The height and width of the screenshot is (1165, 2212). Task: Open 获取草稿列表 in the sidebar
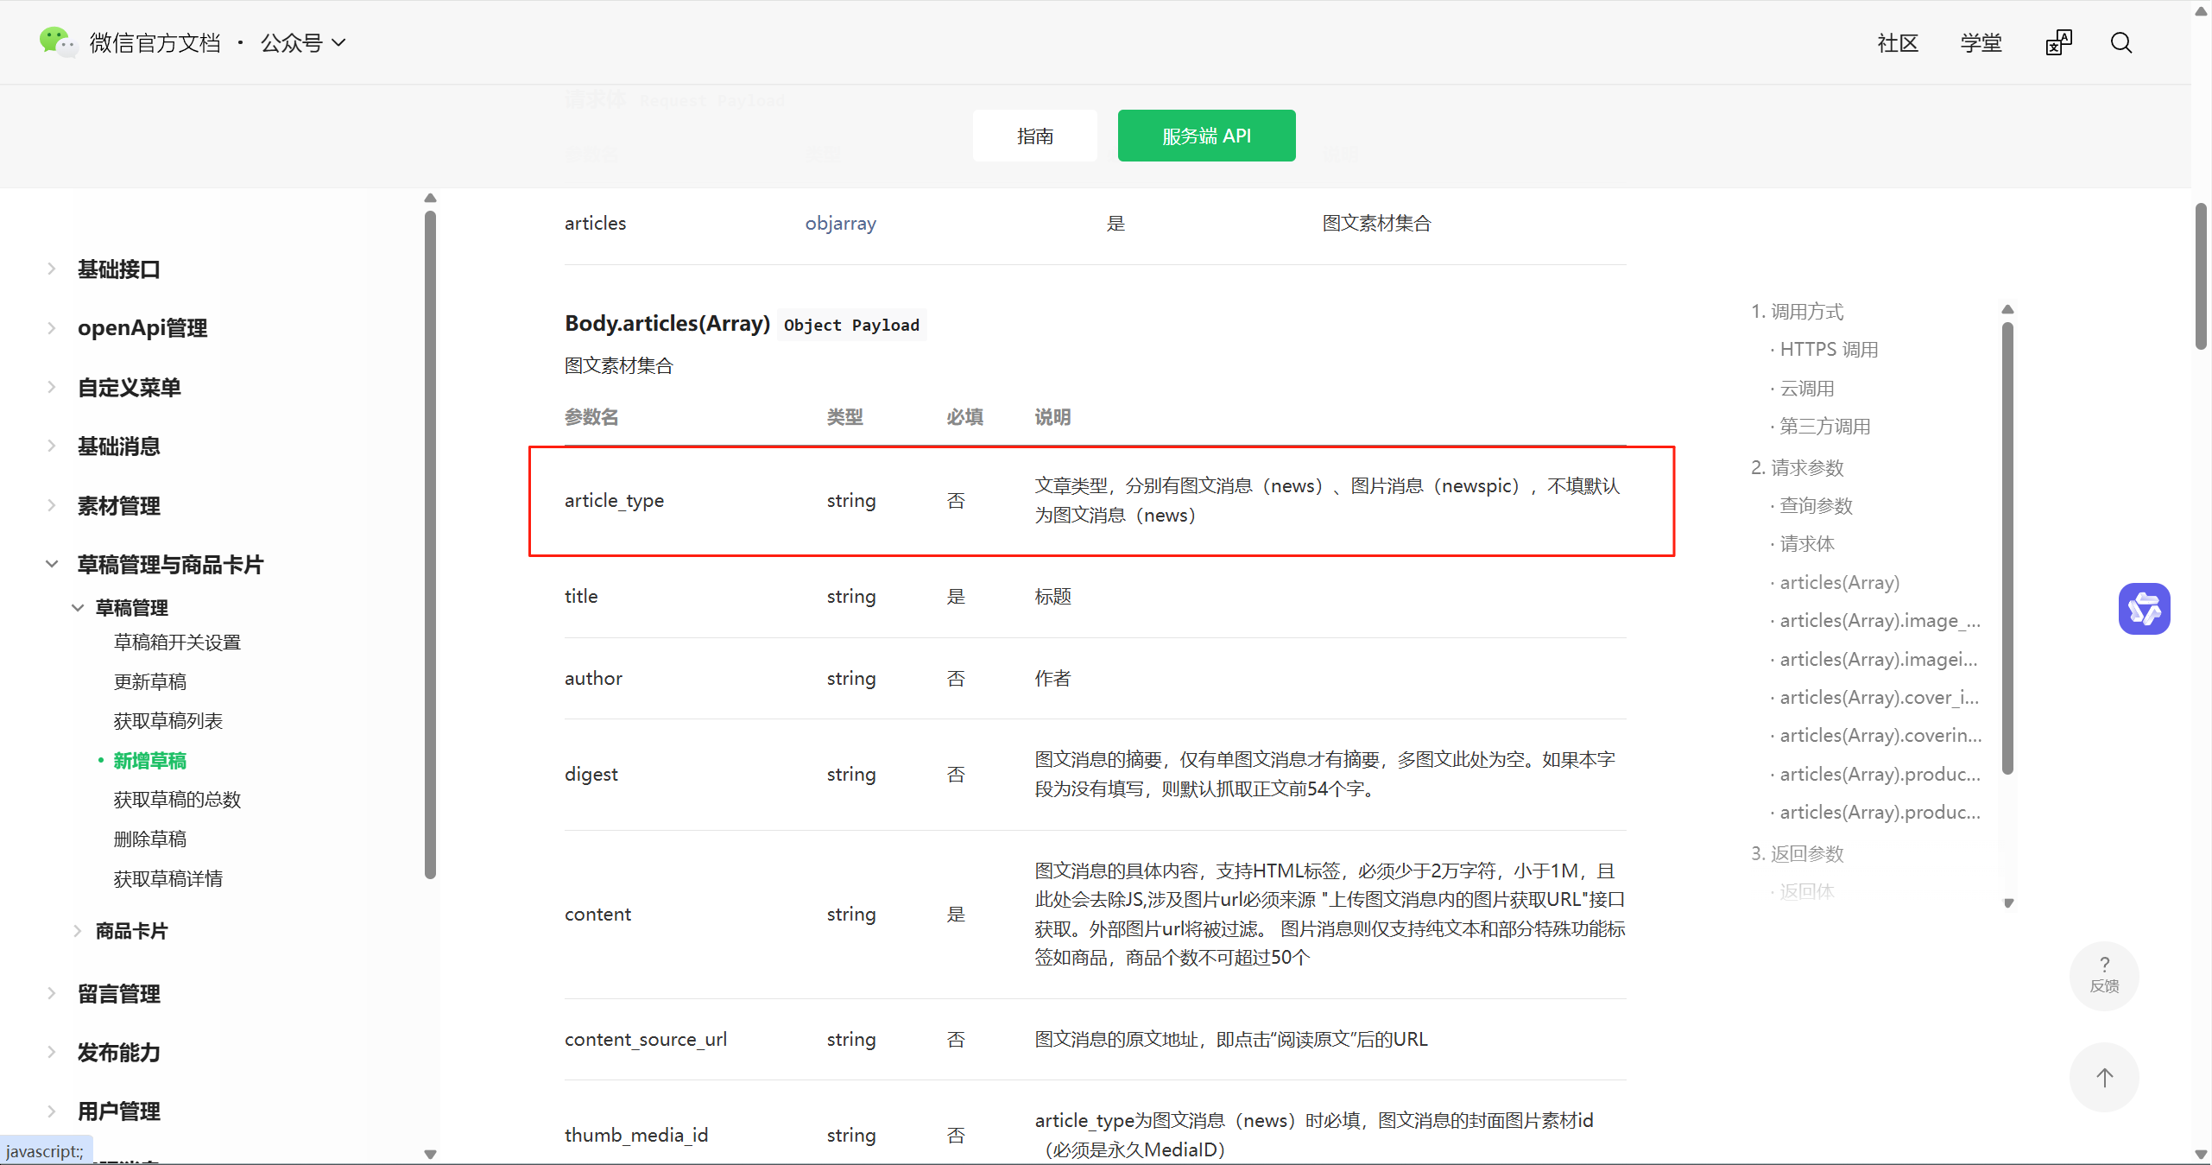click(168, 721)
